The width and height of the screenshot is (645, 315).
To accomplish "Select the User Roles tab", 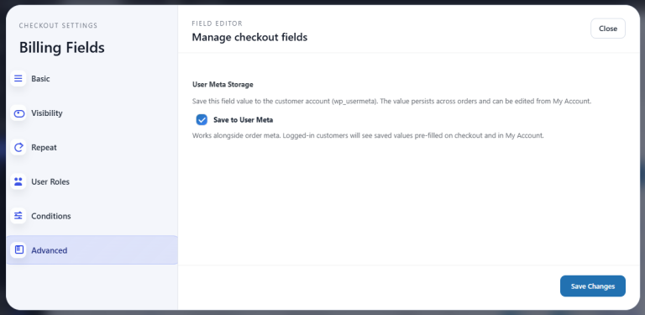I will (x=92, y=181).
